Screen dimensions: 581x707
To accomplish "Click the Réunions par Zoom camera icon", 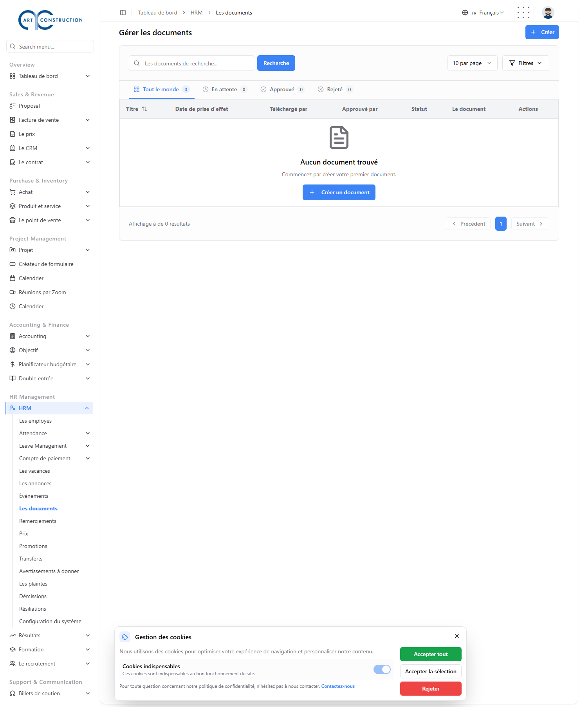I will tap(13, 292).
